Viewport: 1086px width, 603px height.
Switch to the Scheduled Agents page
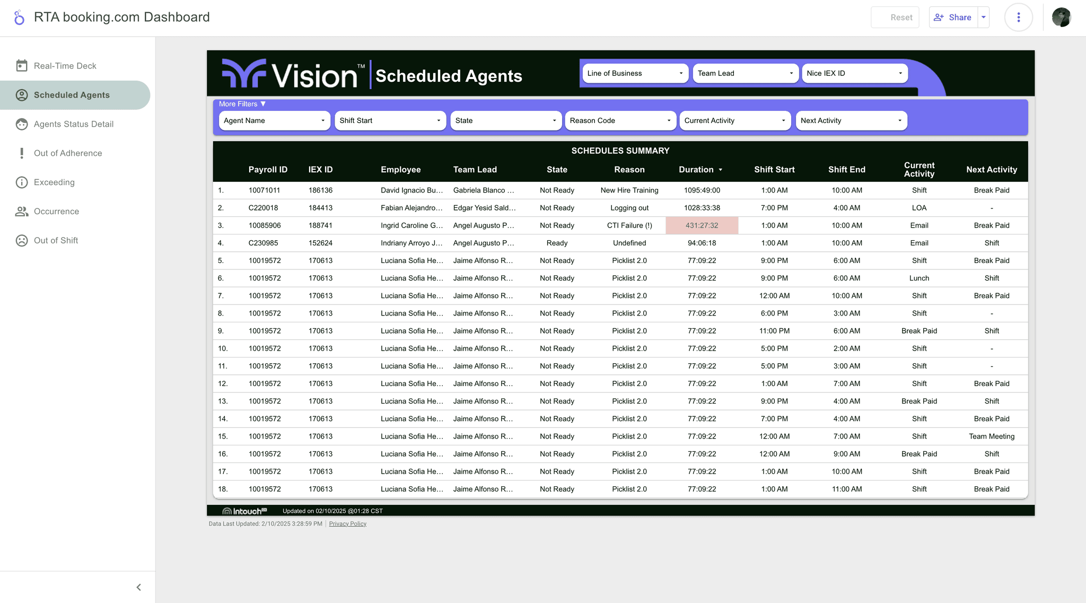click(x=72, y=95)
